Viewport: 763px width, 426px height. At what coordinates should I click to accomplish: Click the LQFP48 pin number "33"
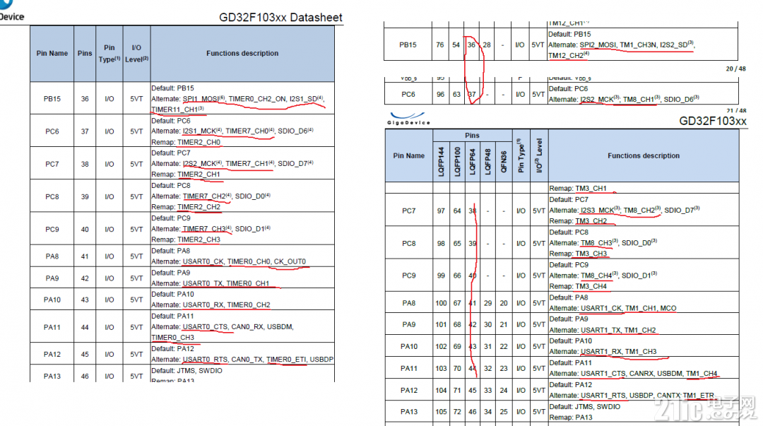[487, 391]
